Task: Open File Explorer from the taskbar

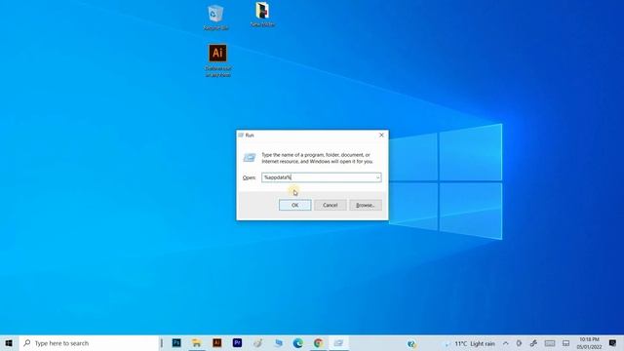Action: click(x=197, y=343)
